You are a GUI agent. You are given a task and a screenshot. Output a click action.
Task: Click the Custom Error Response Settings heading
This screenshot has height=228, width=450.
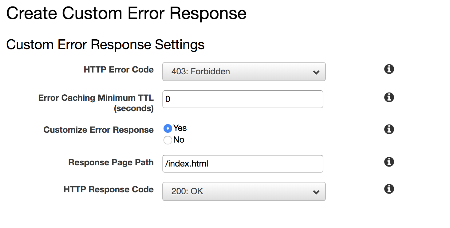tap(105, 45)
